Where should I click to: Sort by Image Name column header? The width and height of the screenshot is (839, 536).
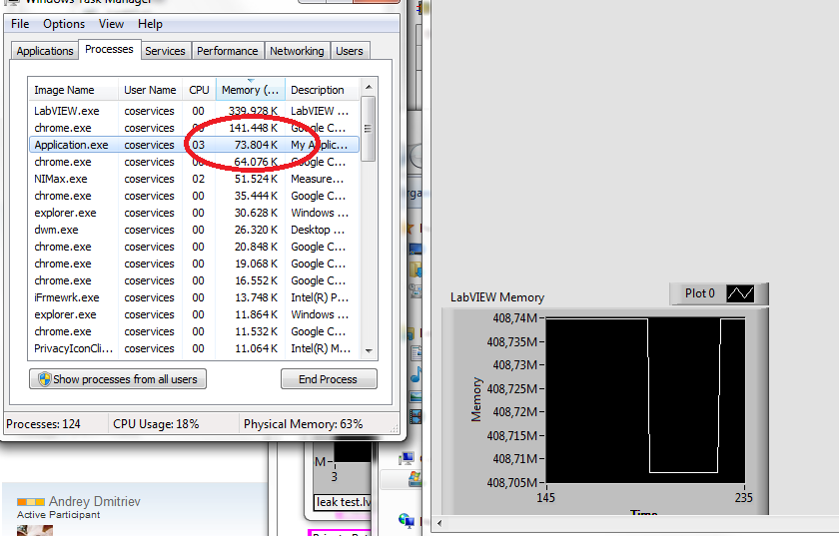(x=73, y=90)
